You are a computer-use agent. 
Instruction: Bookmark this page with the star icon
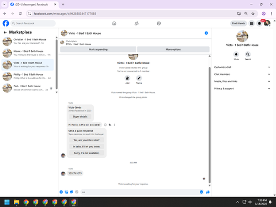[253, 14]
